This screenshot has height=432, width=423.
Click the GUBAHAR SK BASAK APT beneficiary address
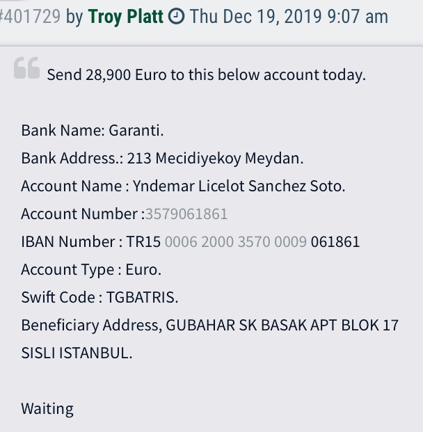[x=282, y=325]
